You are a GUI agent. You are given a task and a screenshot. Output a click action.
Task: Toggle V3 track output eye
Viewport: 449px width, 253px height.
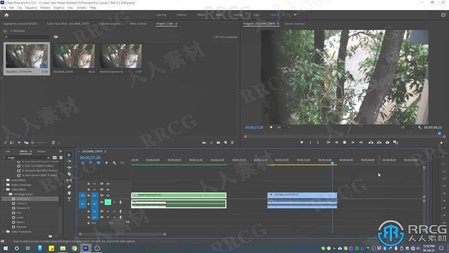(x=108, y=183)
